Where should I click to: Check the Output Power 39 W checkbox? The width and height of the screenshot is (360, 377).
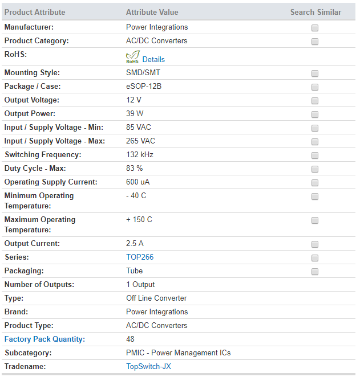pyautogui.click(x=315, y=114)
